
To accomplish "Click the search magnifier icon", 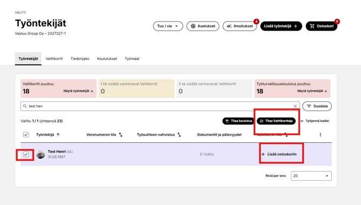I will (25, 106).
